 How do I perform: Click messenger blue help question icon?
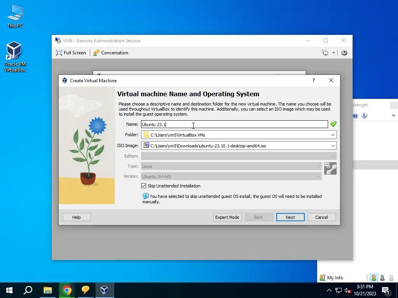355,116
